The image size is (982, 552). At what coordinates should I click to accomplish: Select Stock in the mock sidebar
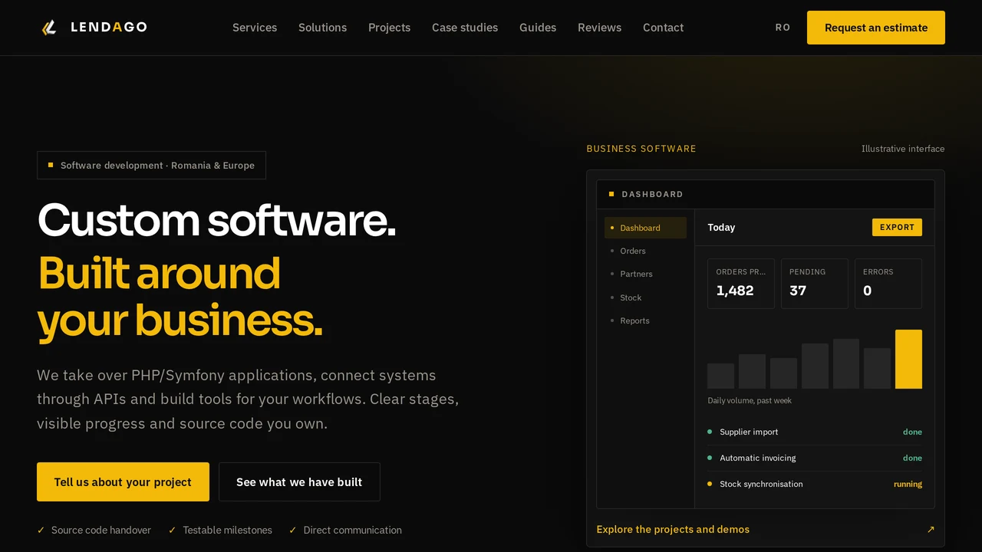pyautogui.click(x=645, y=297)
